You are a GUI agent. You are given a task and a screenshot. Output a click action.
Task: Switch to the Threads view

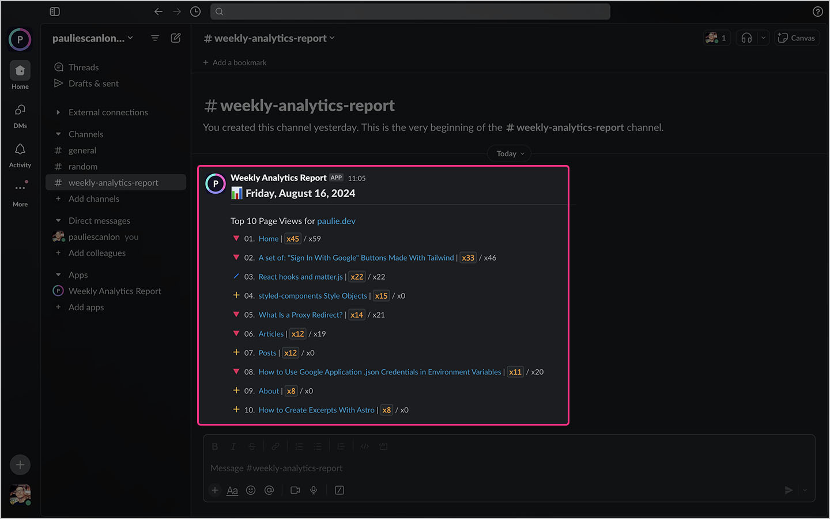click(x=82, y=67)
